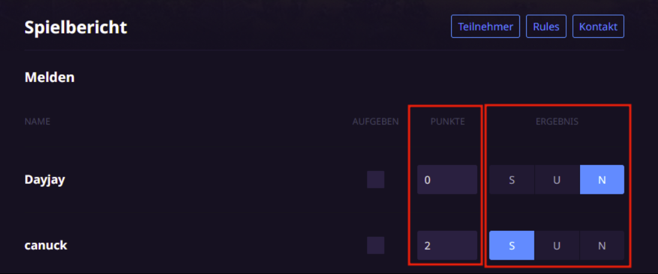Focus the Punkte field for Dayjay
This screenshot has width=658, height=274.
tap(447, 179)
